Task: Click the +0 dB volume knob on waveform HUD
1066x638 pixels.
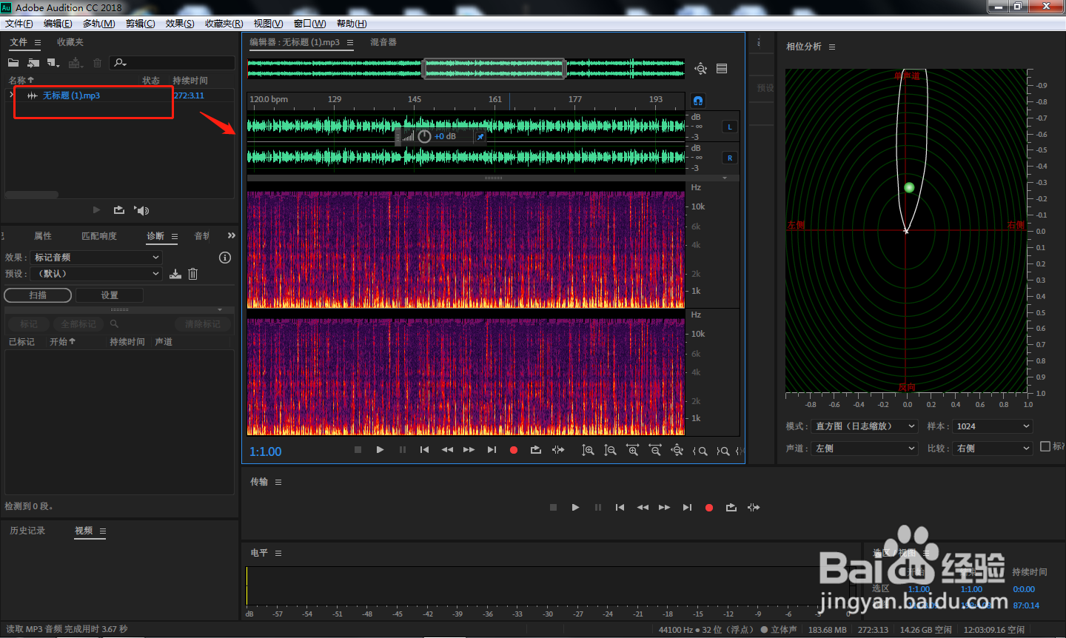Action: pos(424,136)
